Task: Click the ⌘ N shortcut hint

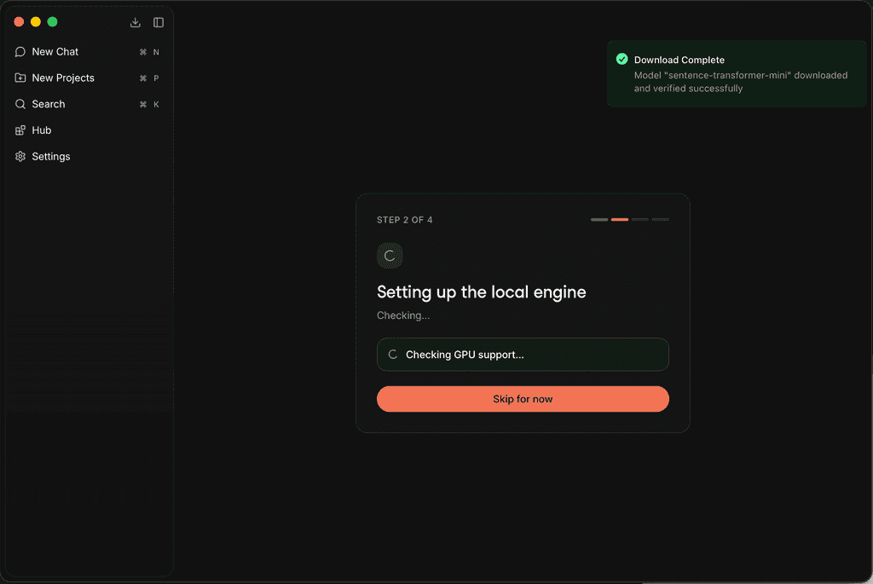Action: [149, 52]
